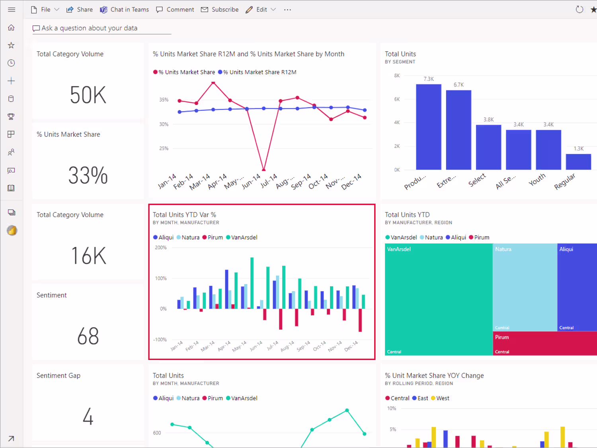Click Share in the top toolbar

[x=79, y=10]
